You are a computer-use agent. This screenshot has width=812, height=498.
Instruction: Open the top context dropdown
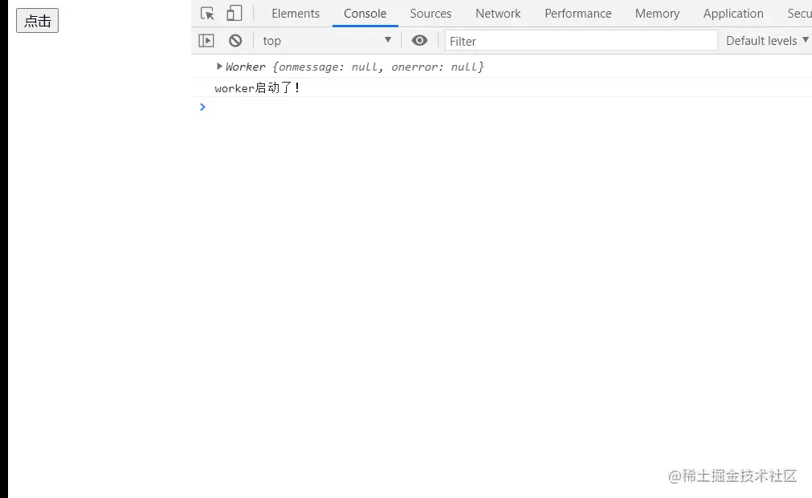pos(327,40)
